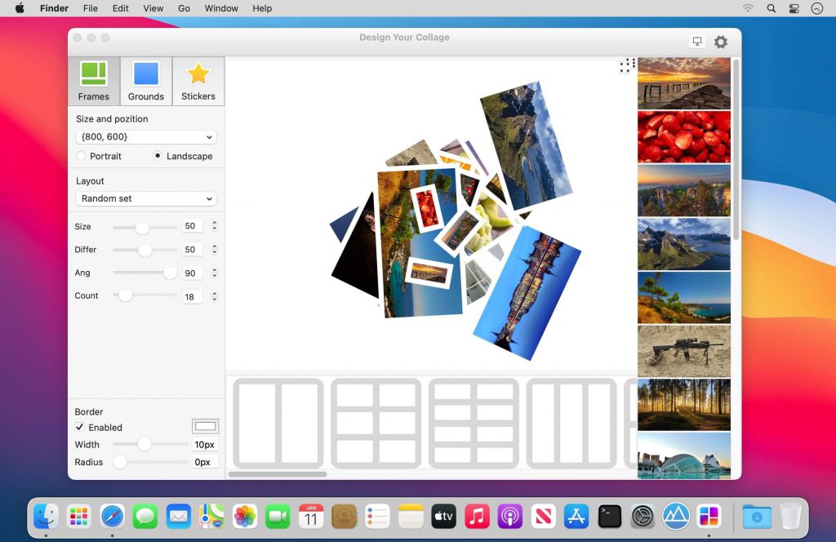
Task: Click the drag handle dots above the canvas
Action: point(627,65)
